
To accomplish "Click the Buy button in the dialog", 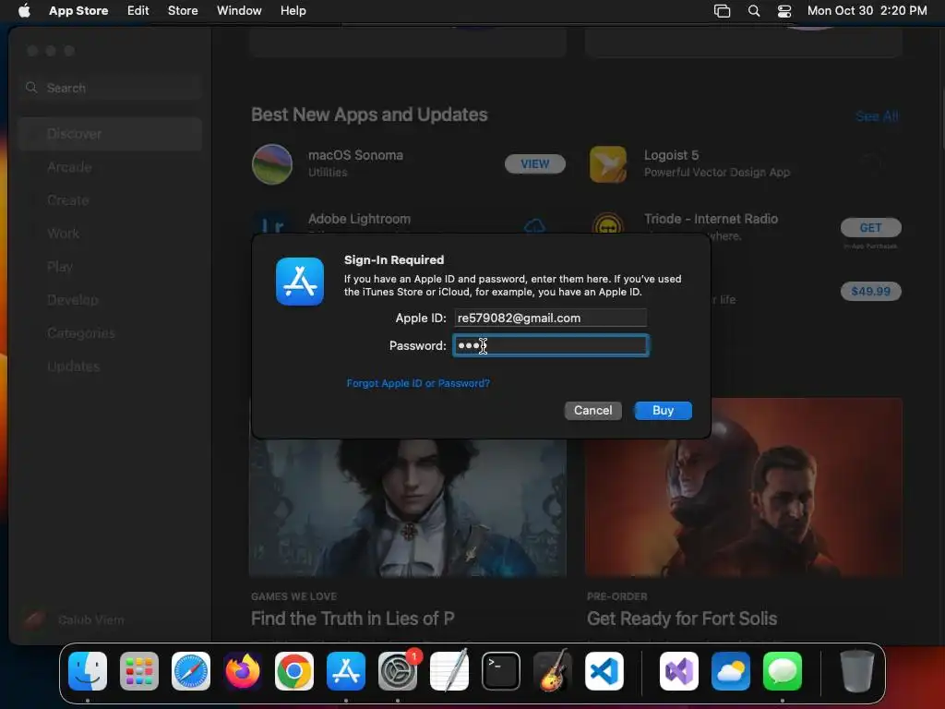I will pos(663,411).
